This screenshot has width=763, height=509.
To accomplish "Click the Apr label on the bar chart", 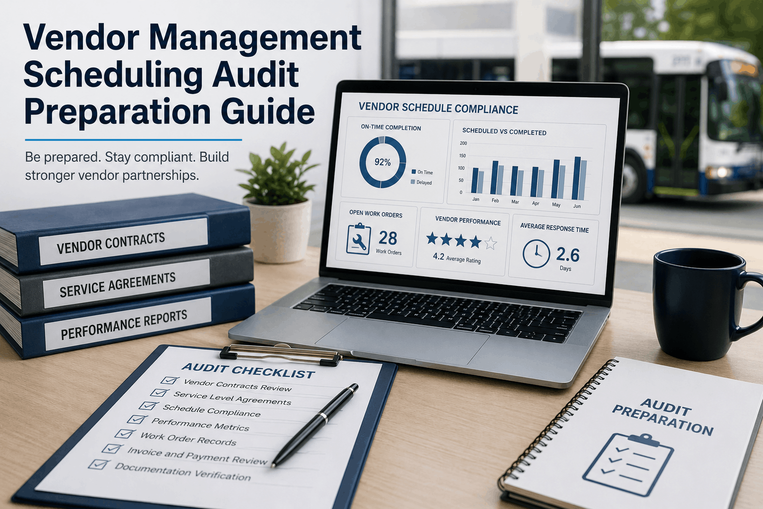I will (535, 203).
